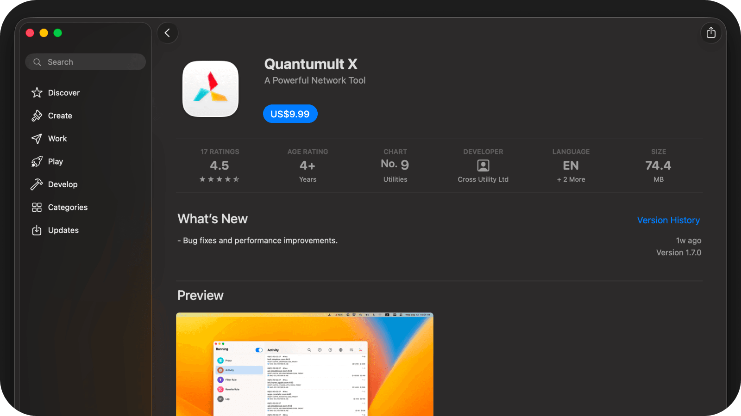
Task: Click the '1w ago' timestamp
Action: tap(689, 241)
